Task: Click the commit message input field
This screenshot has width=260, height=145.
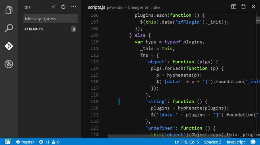Action: 51,18
